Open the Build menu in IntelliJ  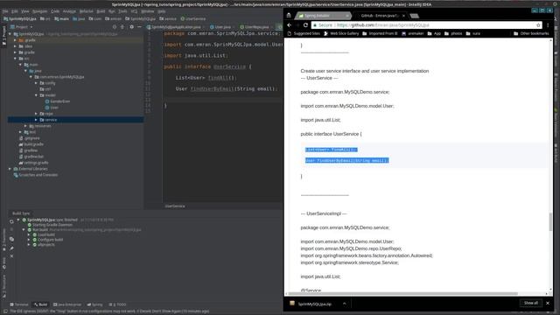click(x=101, y=11)
